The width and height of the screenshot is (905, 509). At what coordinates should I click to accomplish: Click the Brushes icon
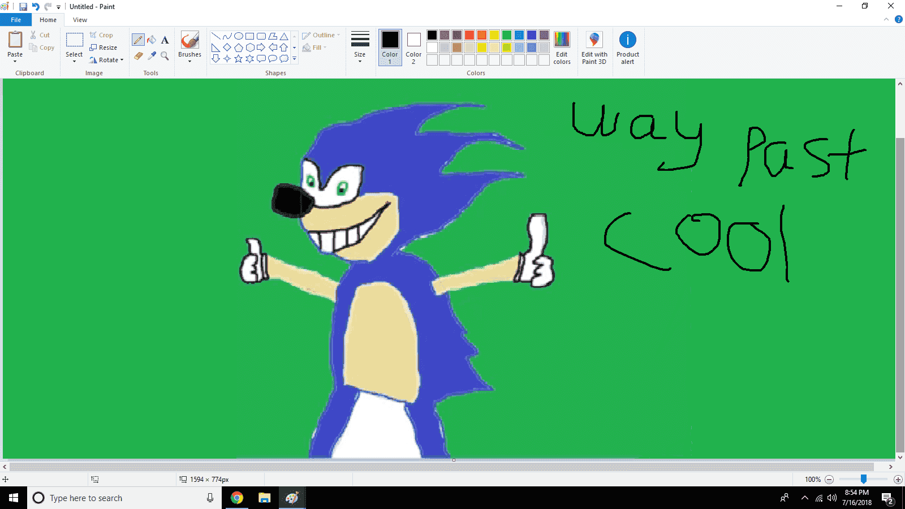[189, 40]
